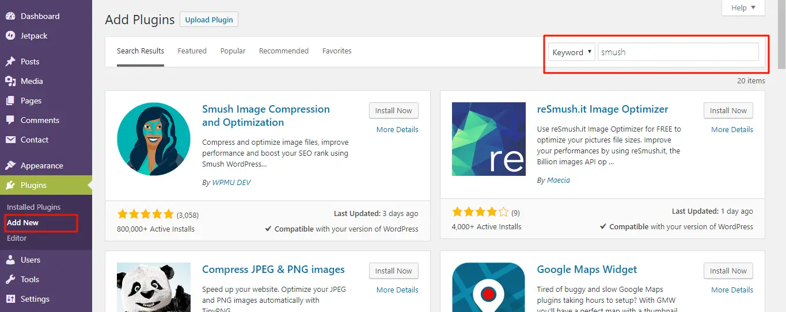Open the WPMU DEV author link
The height and width of the screenshot is (312, 786).
[230, 182]
